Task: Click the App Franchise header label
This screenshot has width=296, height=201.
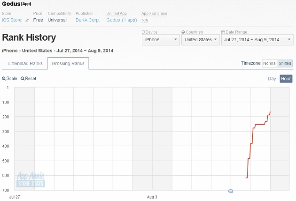Action: (x=154, y=14)
